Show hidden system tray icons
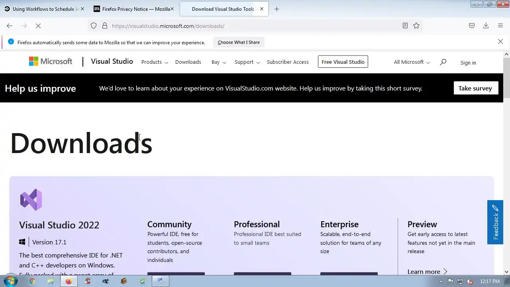This screenshot has width=510, height=287. pyautogui.click(x=441, y=281)
